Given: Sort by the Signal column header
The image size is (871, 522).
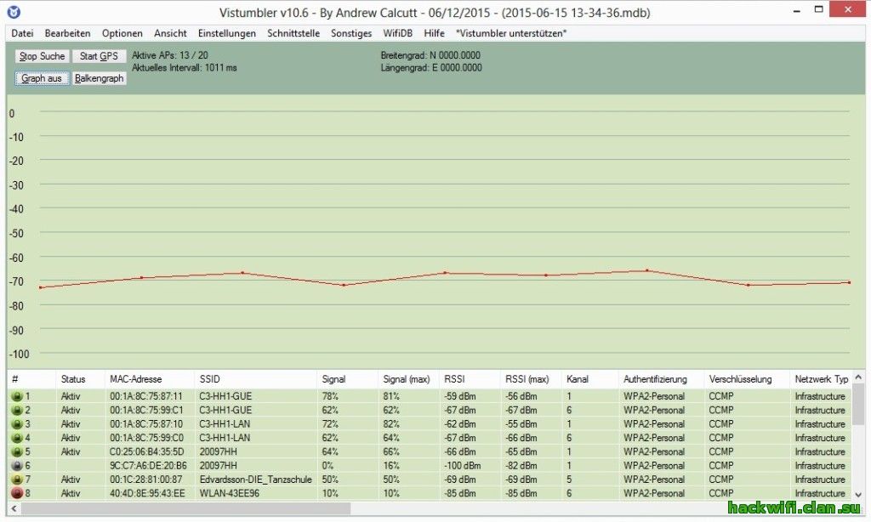Looking at the screenshot, I should point(347,379).
